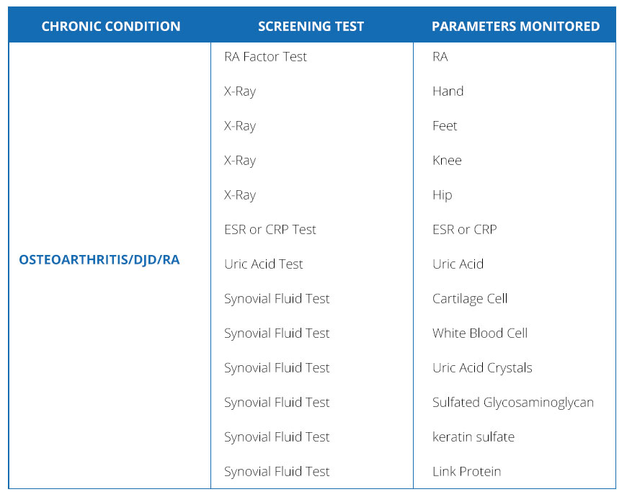Viewport: 627px width, 497px height.
Task: Click the Cartilage Cell parameter
Action: [470, 299]
